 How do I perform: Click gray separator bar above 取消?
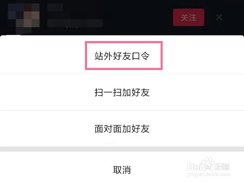tap(122, 149)
